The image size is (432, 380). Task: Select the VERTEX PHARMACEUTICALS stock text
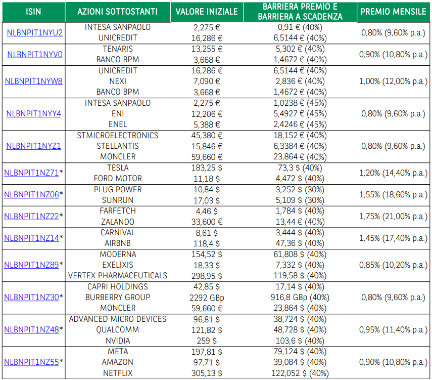[118, 275]
